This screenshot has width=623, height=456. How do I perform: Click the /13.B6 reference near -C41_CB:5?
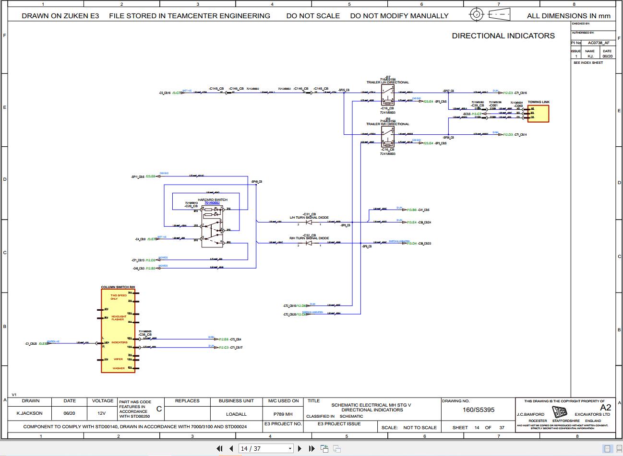point(411,210)
